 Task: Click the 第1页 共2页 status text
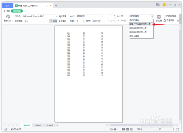16,129
